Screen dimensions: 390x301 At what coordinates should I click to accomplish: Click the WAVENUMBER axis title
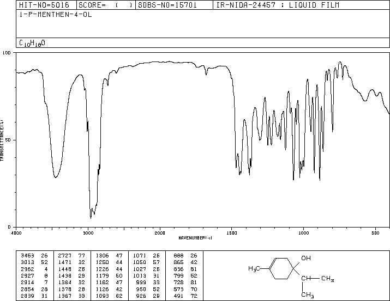coord(195,238)
